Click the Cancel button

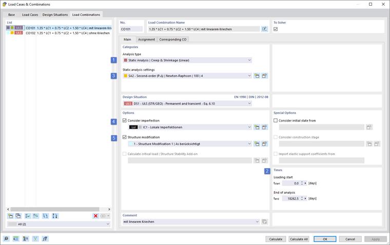(350, 239)
